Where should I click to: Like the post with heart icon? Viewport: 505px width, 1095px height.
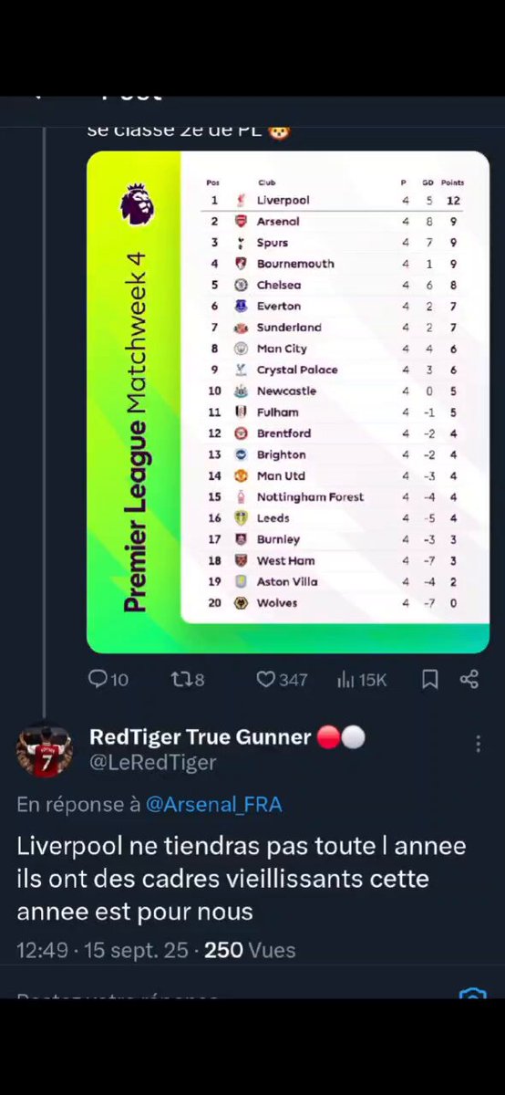pos(265,679)
